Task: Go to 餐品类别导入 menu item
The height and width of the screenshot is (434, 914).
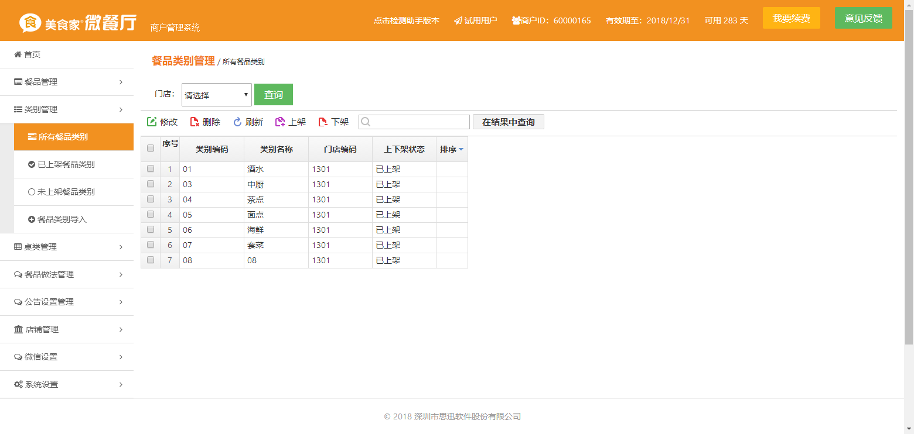Action: click(x=62, y=219)
